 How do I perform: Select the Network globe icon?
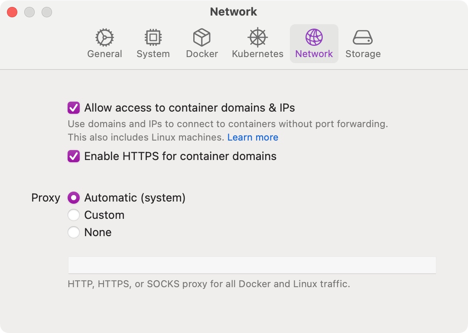pyautogui.click(x=314, y=38)
